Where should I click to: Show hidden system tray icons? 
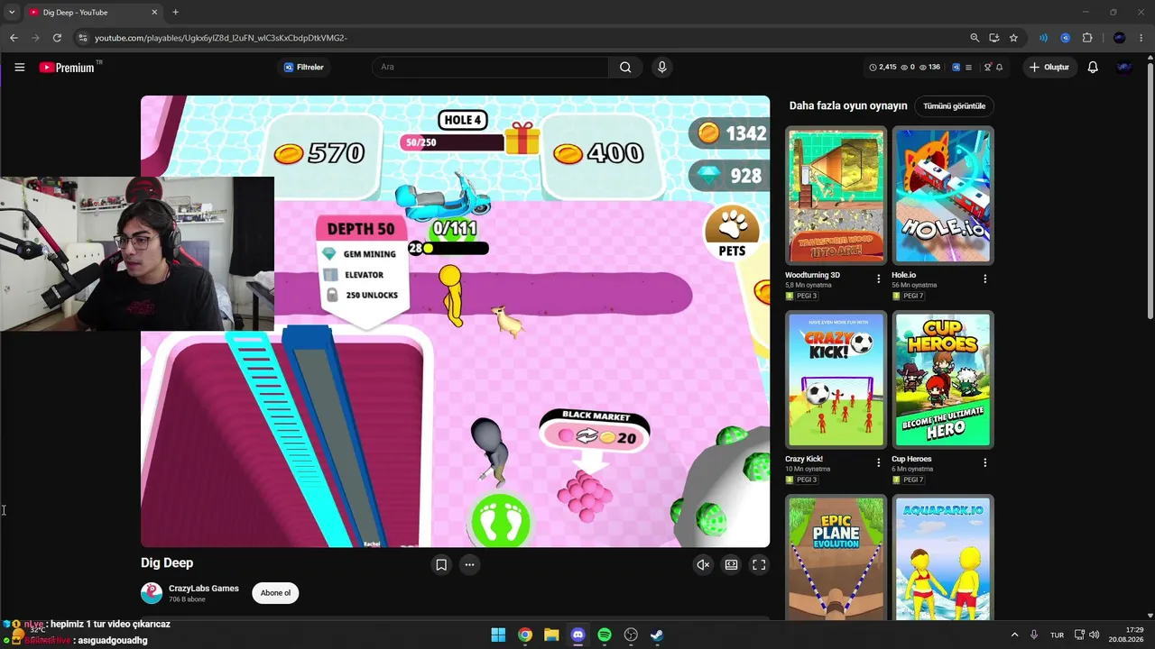coord(1014,635)
